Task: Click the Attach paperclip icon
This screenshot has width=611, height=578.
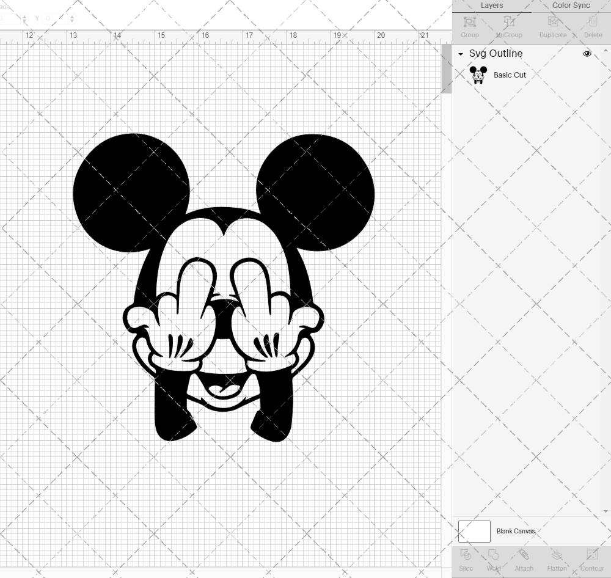Action: pos(524,555)
